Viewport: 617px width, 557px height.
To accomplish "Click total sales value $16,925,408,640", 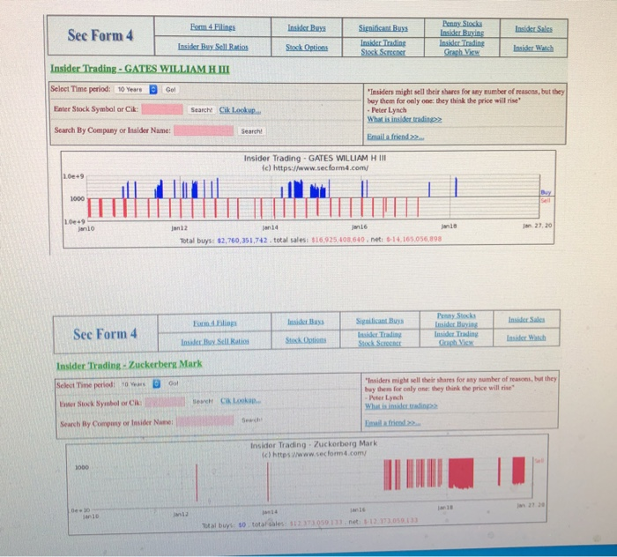I will point(338,239).
